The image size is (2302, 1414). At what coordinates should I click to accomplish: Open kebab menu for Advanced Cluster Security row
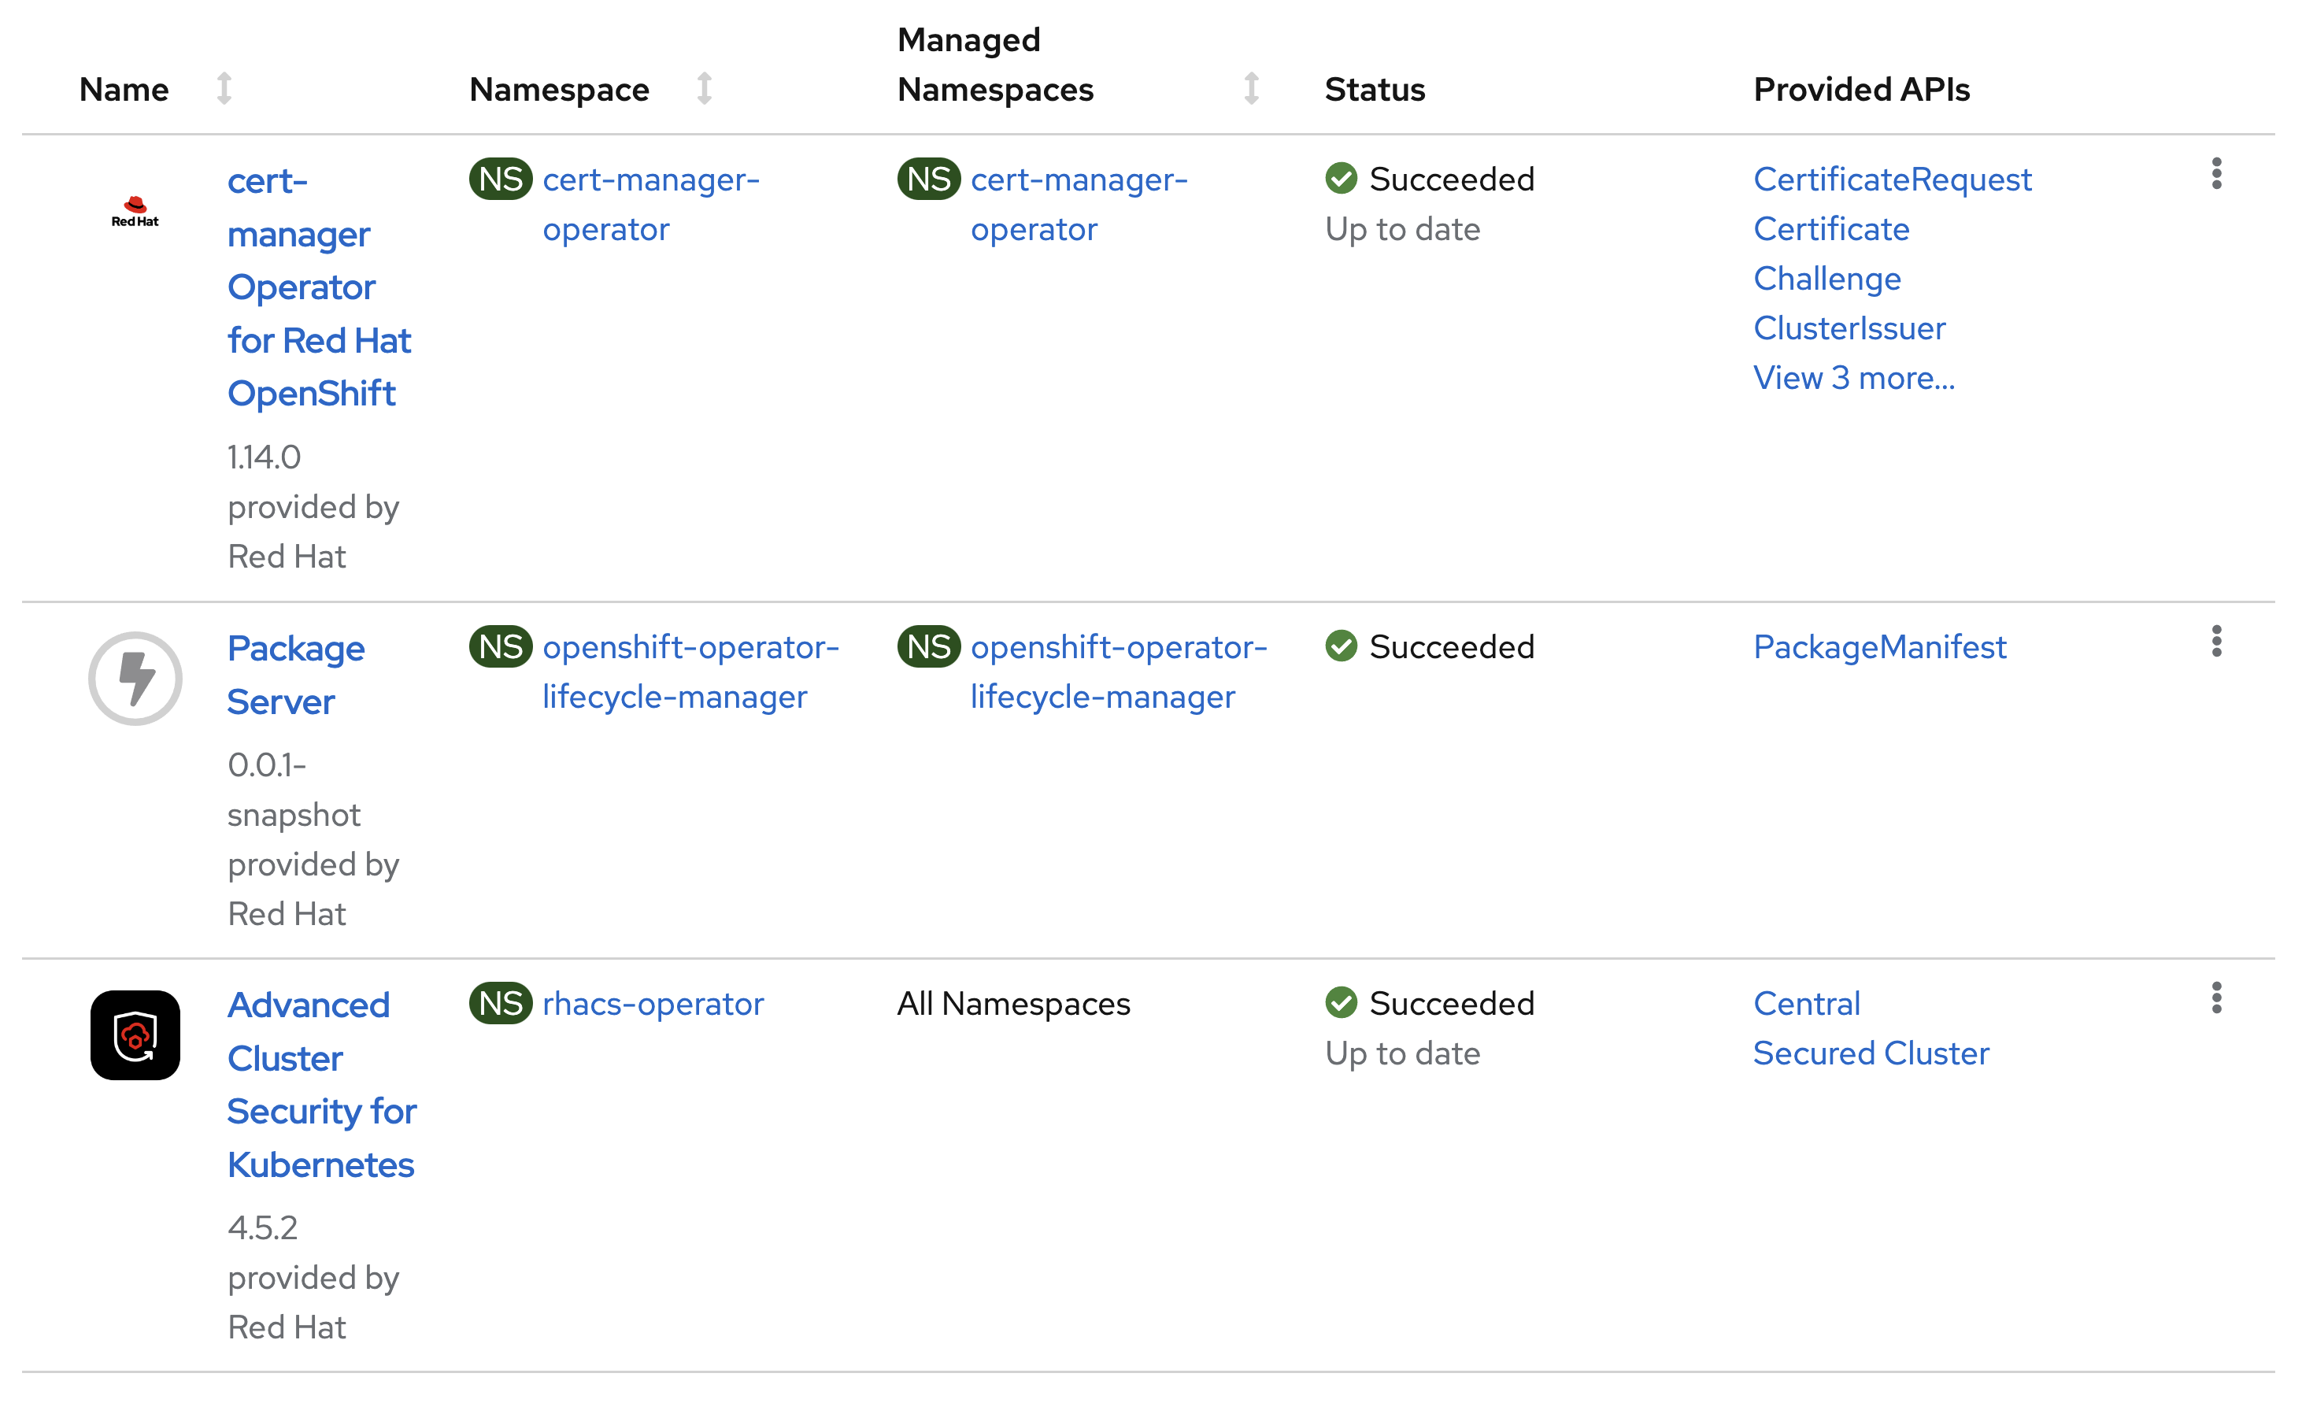(2215, 998)
